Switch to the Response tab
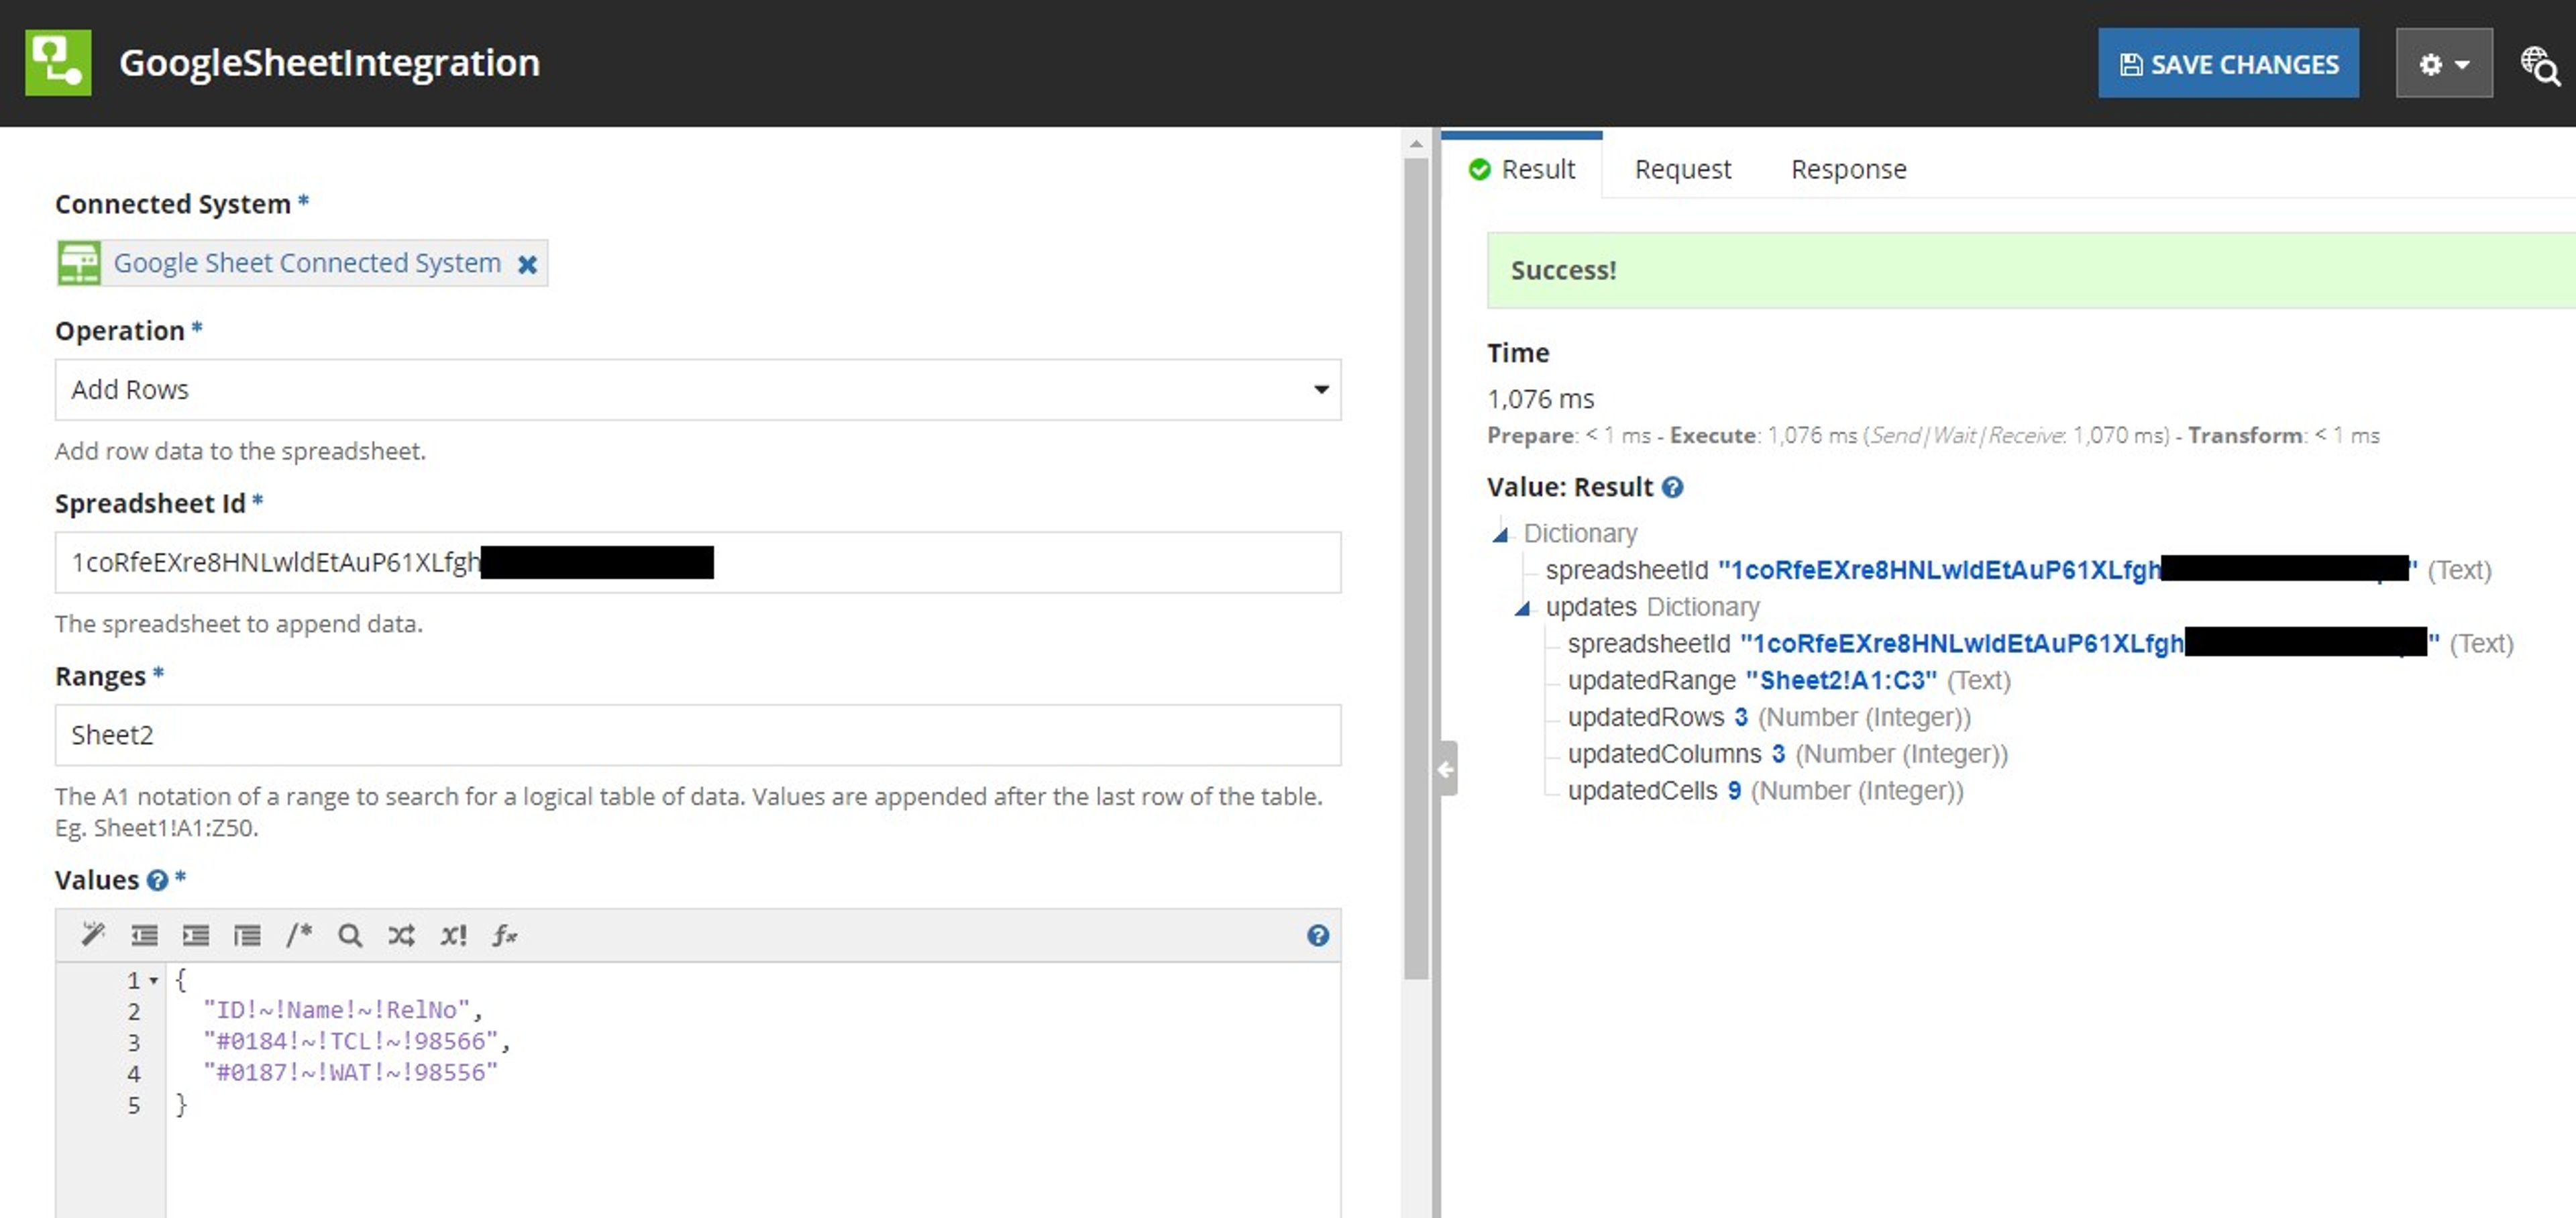This screenshot has height=1218, width=2576. click(1849, 169)
